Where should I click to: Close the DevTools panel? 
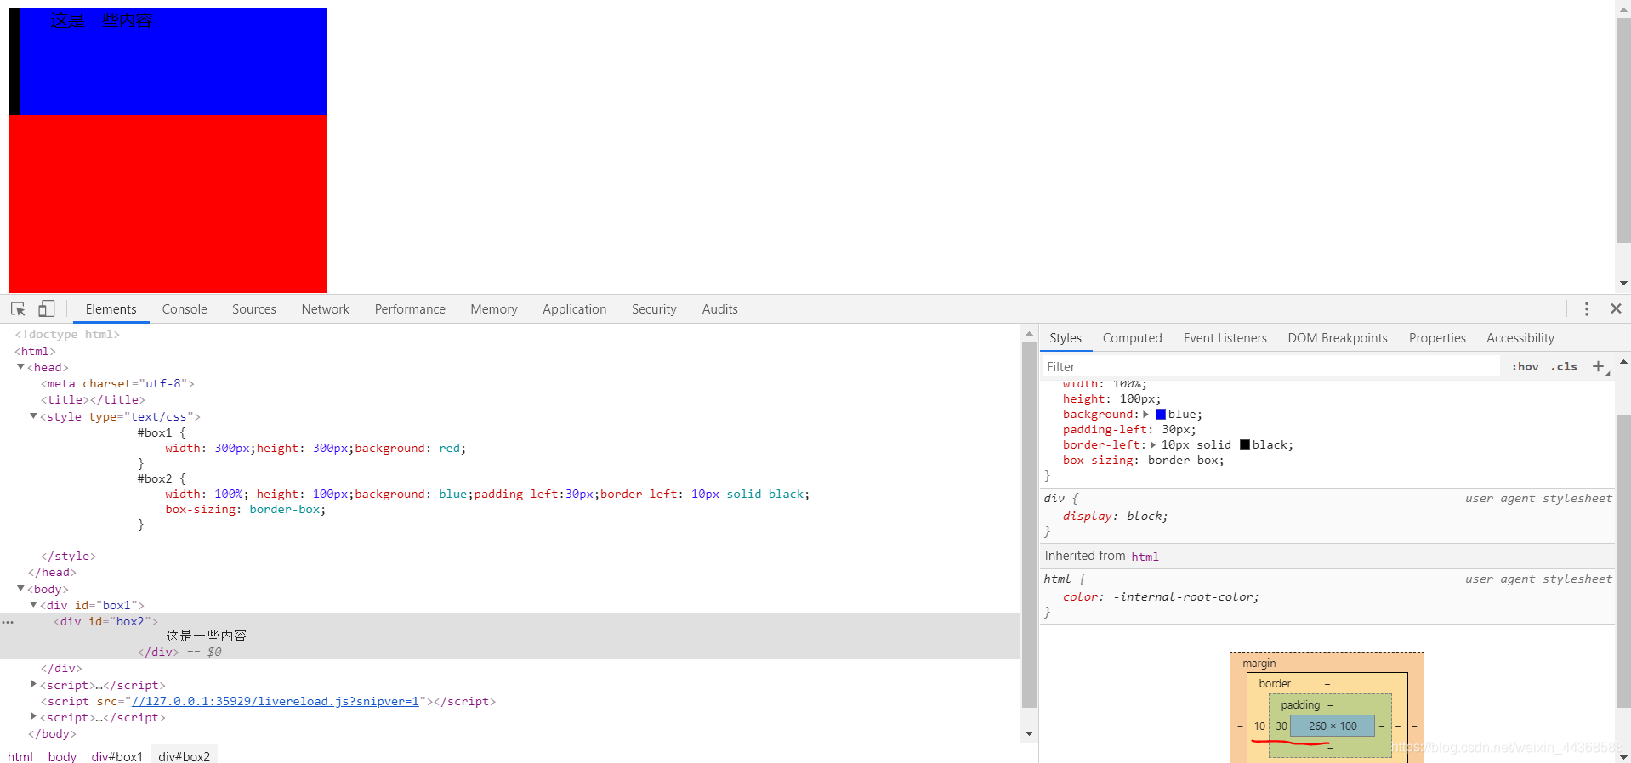(1616, 309)
